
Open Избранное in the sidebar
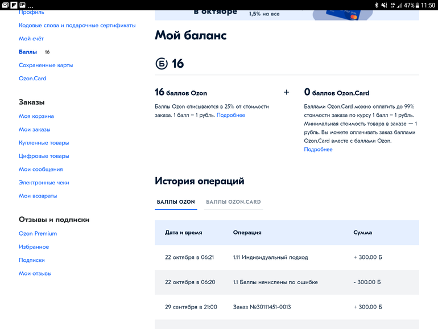click(34, 246)
